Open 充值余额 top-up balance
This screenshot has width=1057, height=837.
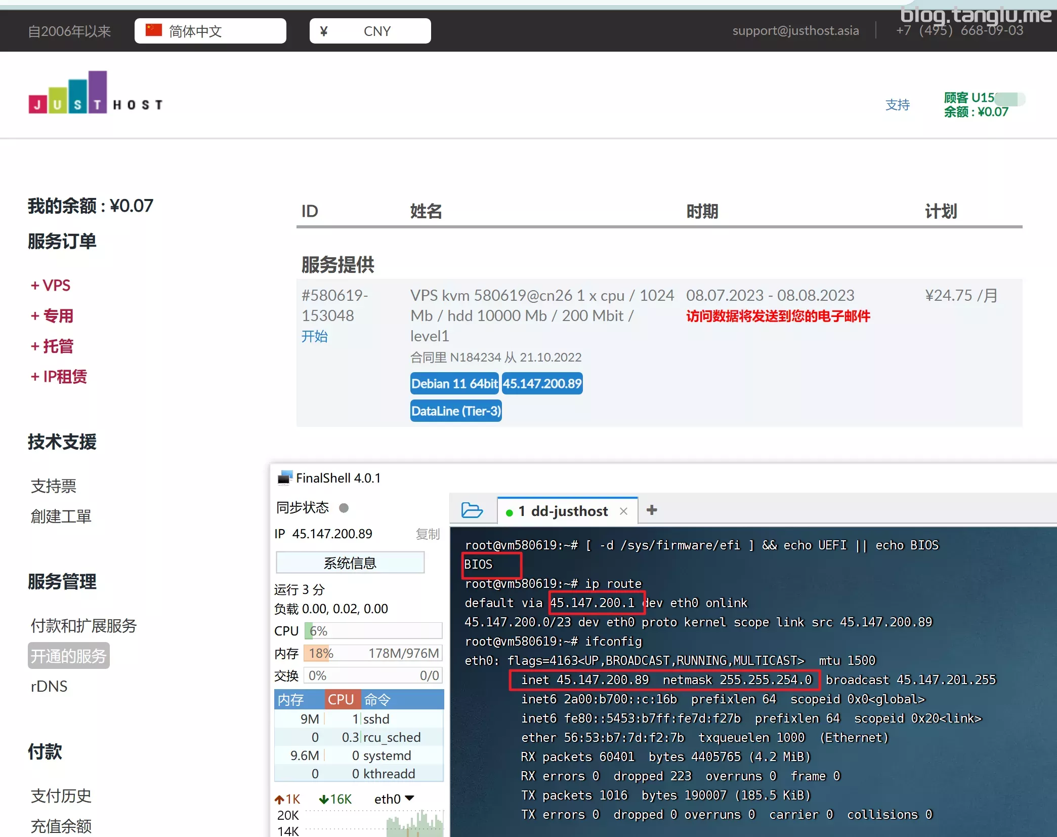[x=61, y=826]
